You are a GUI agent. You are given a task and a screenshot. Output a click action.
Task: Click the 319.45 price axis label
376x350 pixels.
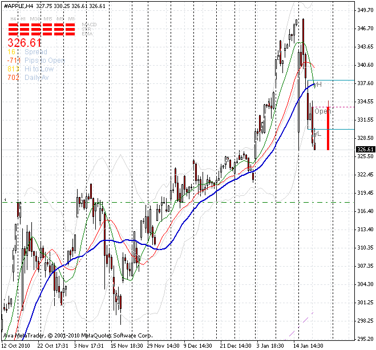(x=365, y=192)
